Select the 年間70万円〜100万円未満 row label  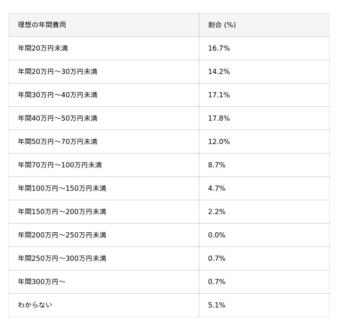coord(60,165)
